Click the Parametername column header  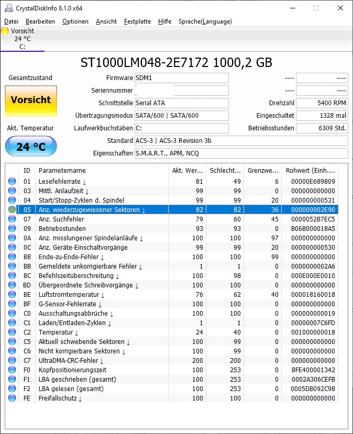click(x=102, y=171)
